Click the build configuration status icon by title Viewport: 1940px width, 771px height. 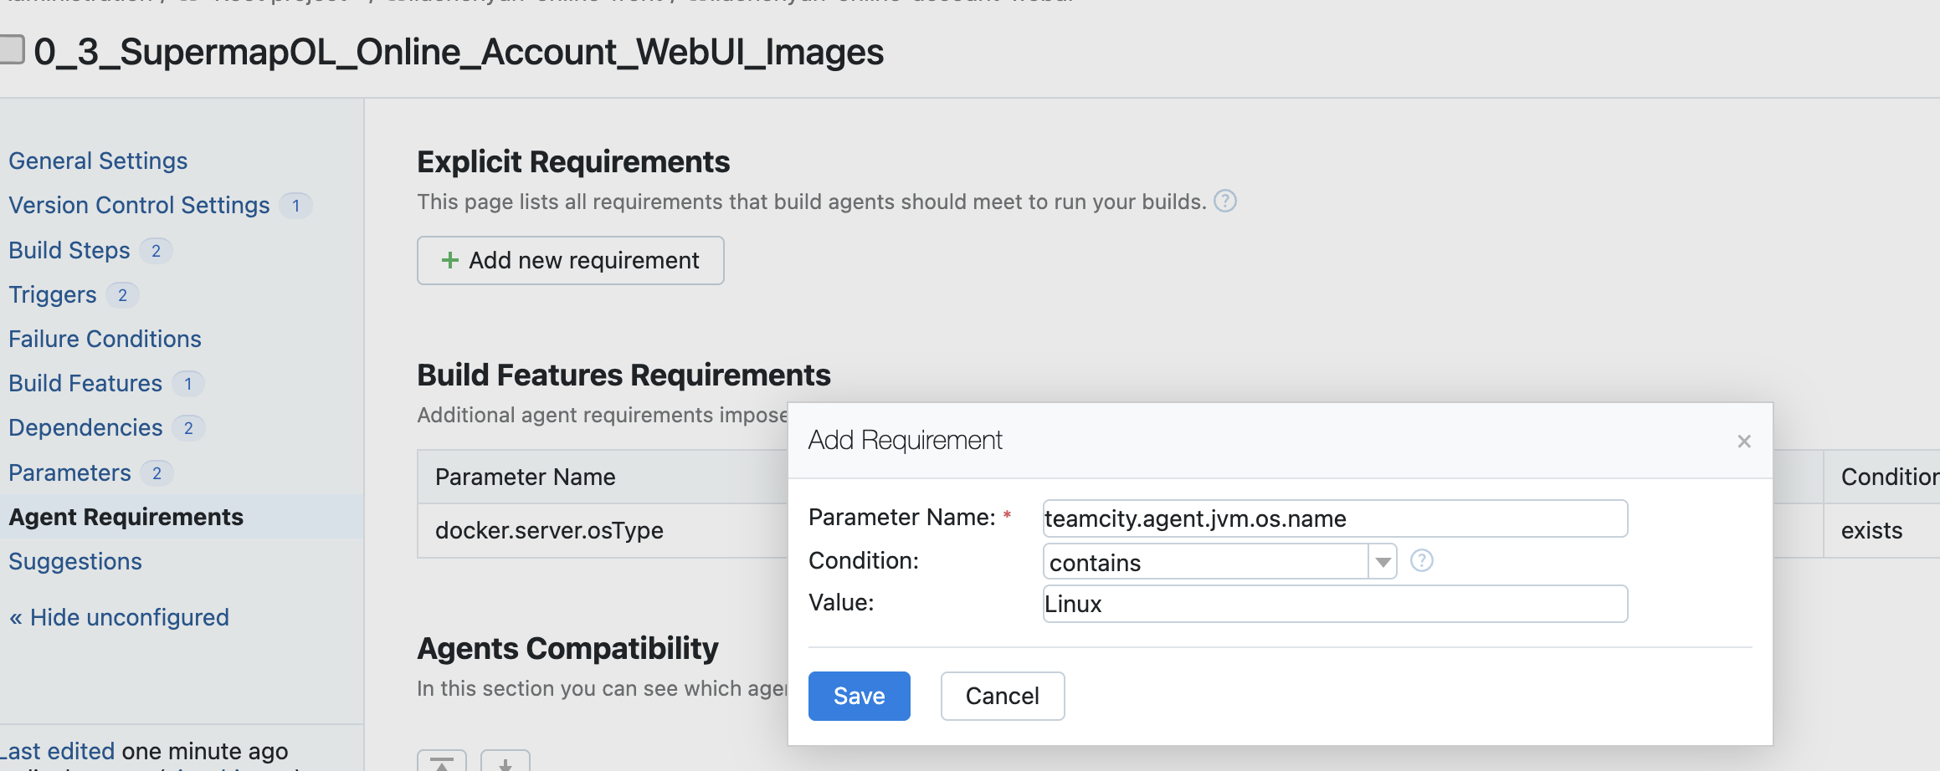[12, 49]
